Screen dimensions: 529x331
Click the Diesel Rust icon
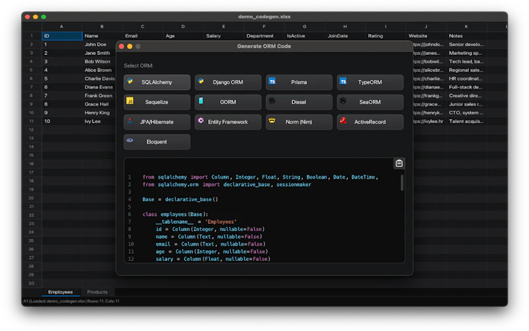click(x=272, y=101)
